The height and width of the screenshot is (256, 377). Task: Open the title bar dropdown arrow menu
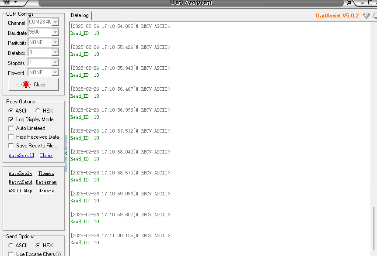pos(16,2)
